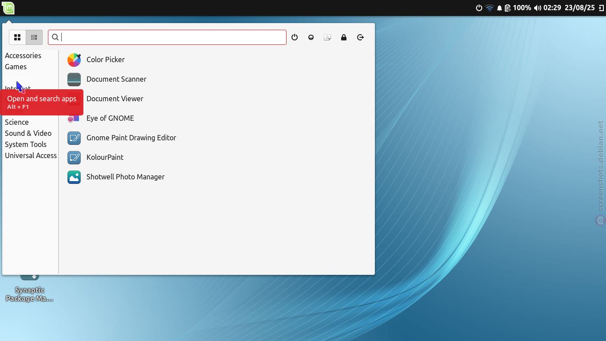
Task: Click the suspend icon in the menu
Action: [311, 37]
